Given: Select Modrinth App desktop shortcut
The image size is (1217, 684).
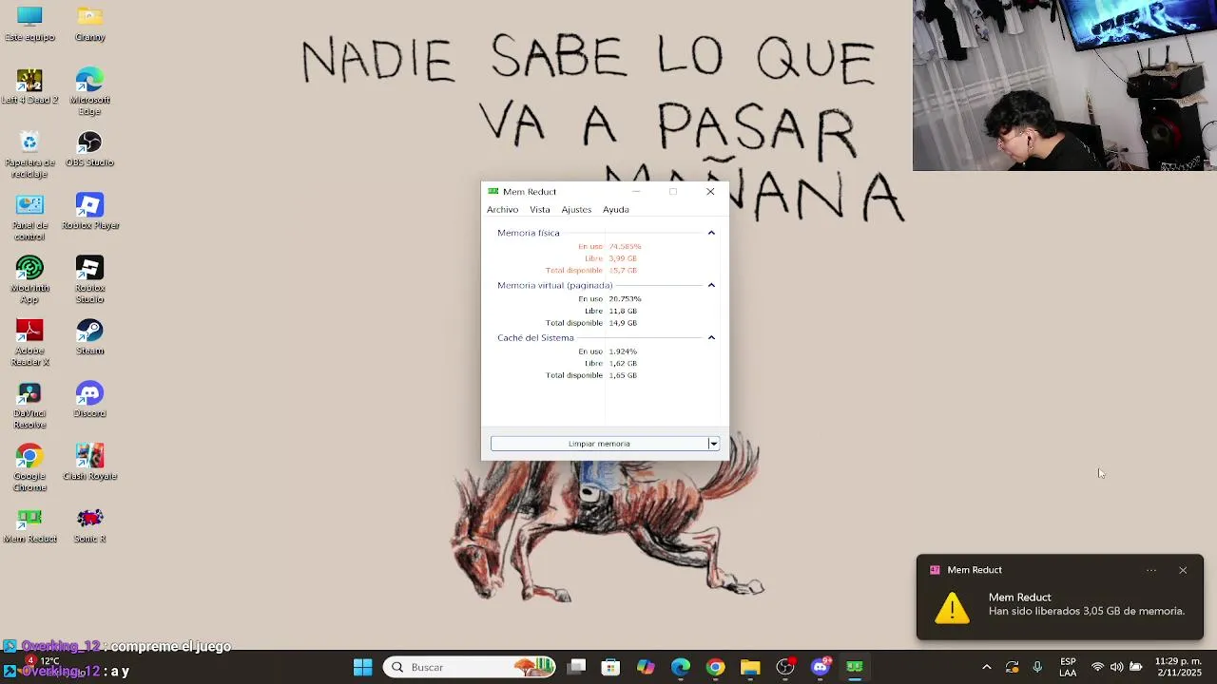Looking at the screenshot, I should click(x=29, y=280).
